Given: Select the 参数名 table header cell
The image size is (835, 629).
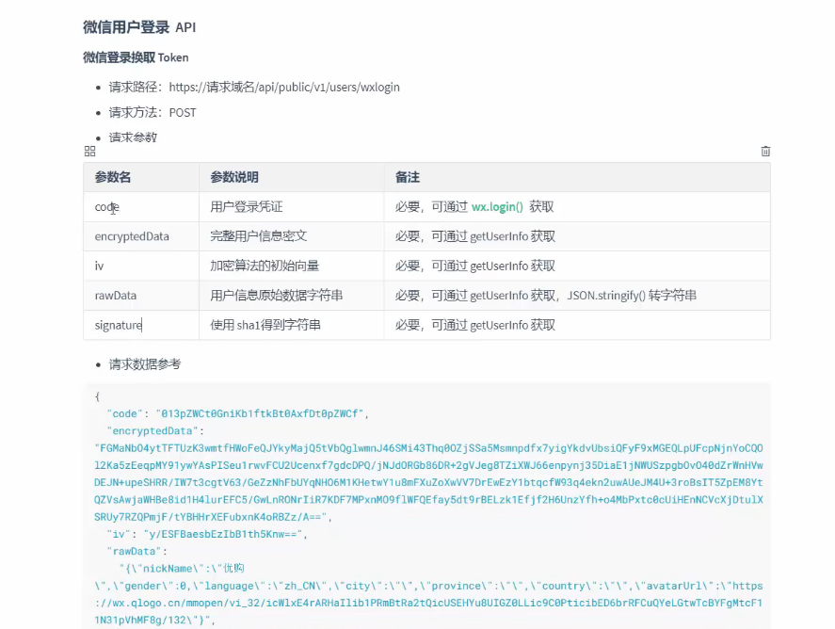Looking at the screenshot, I should click(141, 177).
